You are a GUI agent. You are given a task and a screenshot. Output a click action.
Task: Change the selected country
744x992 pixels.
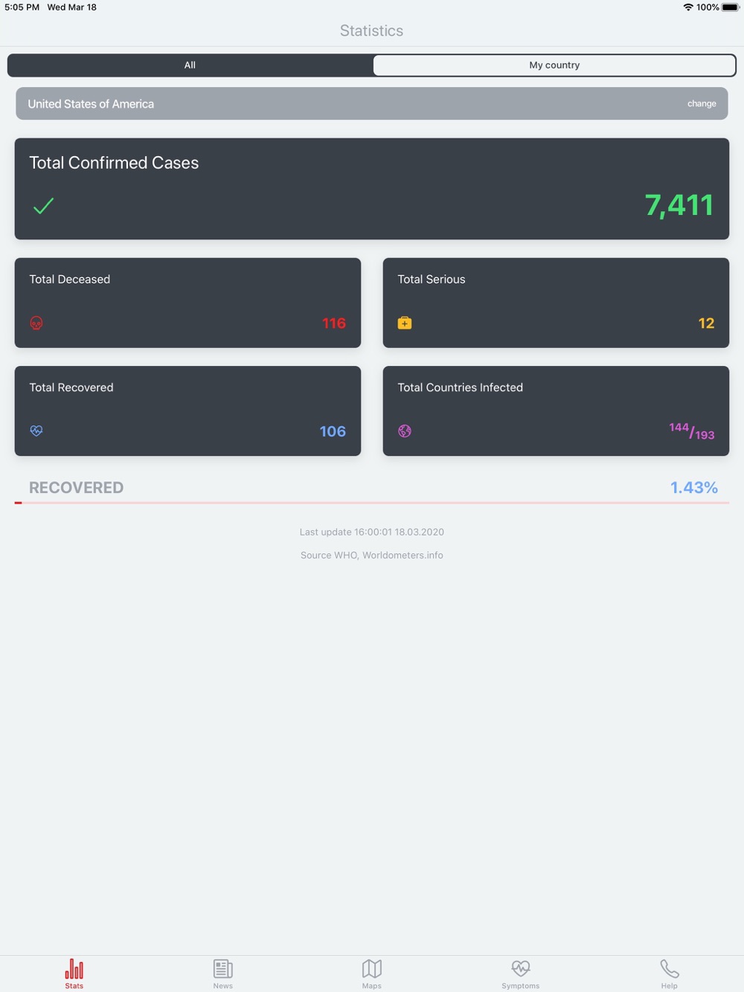[702, 103]
